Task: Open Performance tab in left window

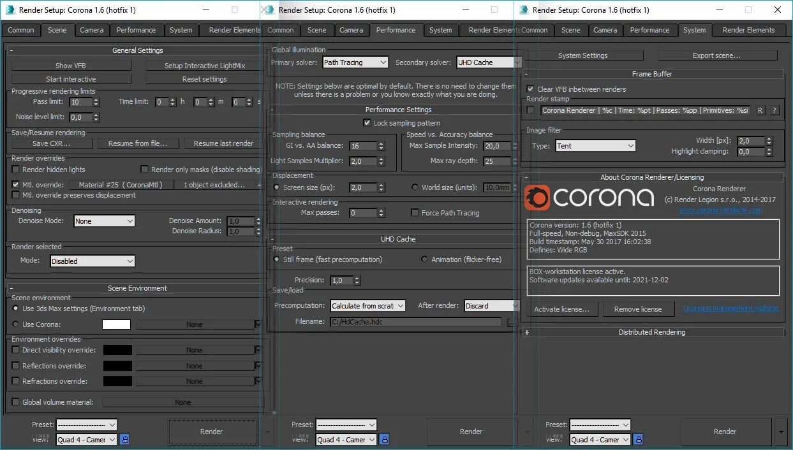Action: [136, 30]
